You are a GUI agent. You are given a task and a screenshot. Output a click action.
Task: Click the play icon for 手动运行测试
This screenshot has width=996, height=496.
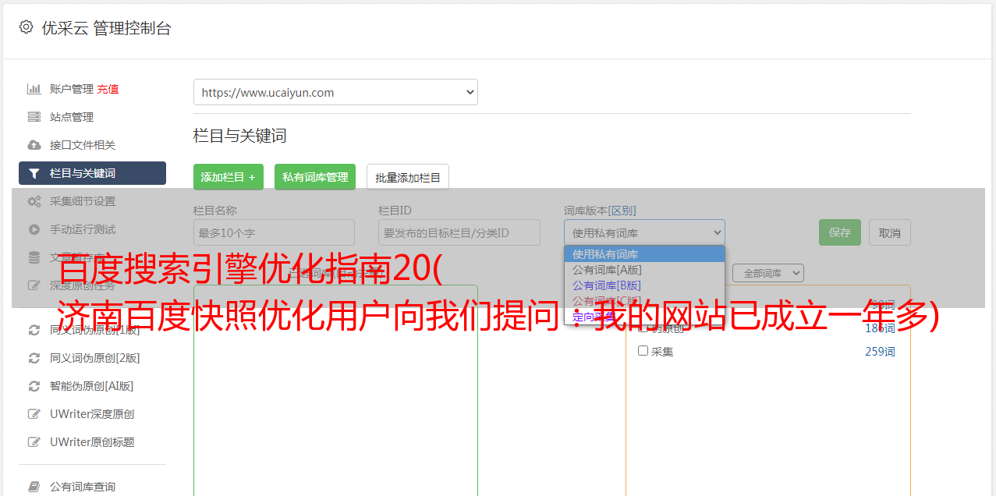pyautogui.click(x=34, y=229)
